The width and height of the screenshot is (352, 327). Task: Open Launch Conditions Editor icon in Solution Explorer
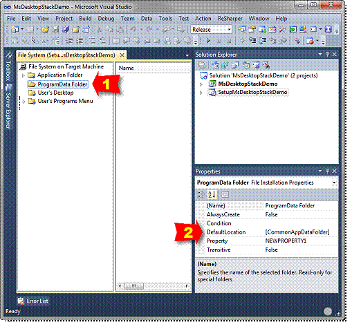click(266, 65)
